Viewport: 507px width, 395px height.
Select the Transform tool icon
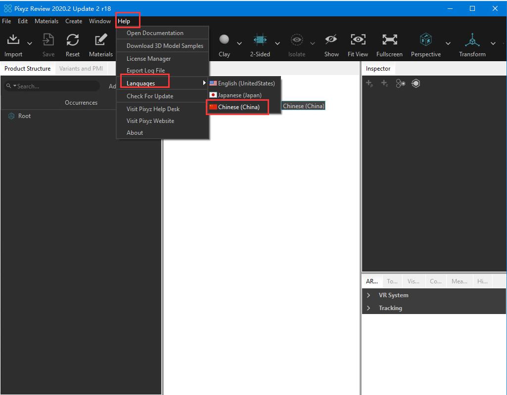coord(472,40)
